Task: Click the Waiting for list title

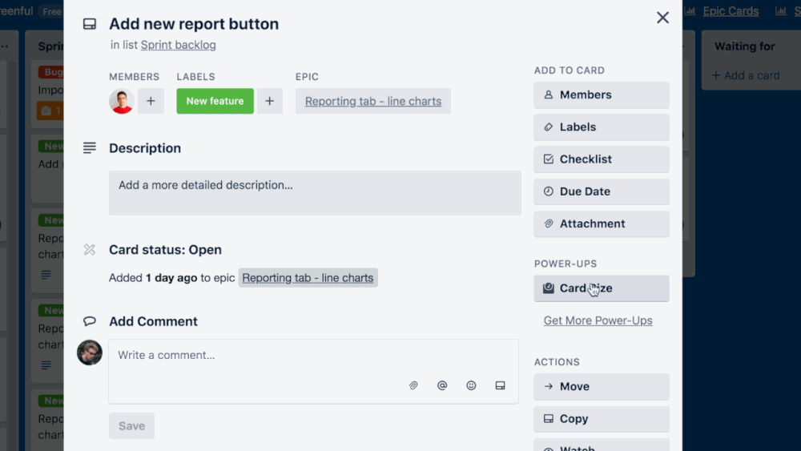Action: click(745, 46)
